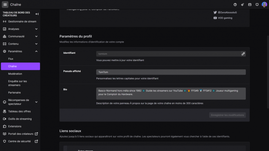Click the Extensions puzzle icon
Screen dimensions: 269x151
[5, 126]
